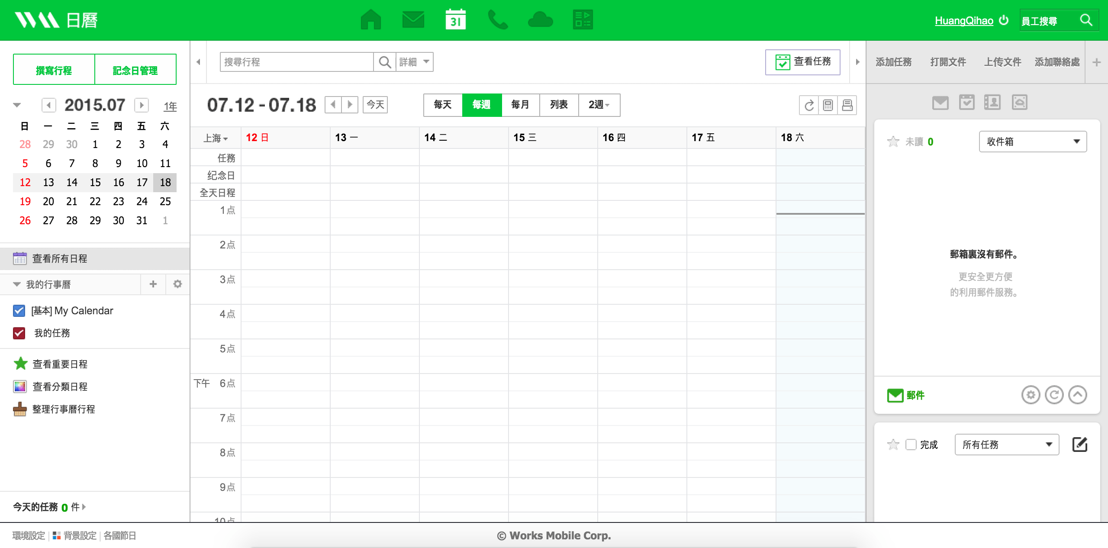Go to next week in main calendar
Viewport: 1108px width, 548px height.
coord(350,105)
